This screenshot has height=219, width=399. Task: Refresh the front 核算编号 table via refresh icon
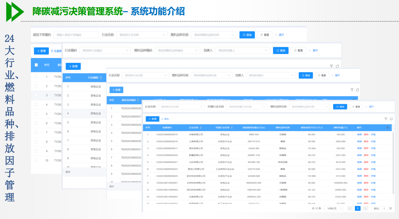click(391, 119)
